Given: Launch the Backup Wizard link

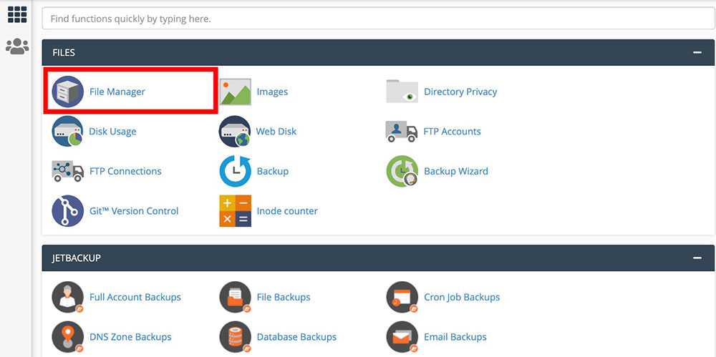Looking at the screenshot, I should point(455,171).
